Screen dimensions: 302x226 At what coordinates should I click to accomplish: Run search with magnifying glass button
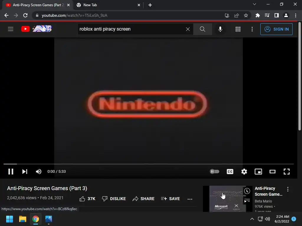click(202, 29)
